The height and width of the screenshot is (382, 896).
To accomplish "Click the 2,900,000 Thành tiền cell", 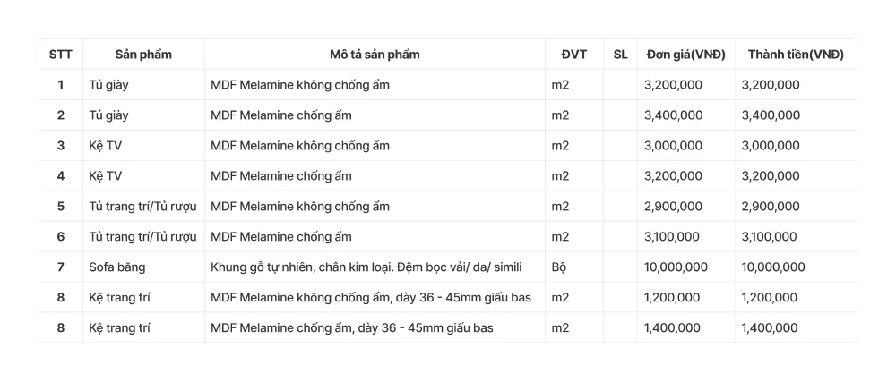I will (x=771, y=207).
